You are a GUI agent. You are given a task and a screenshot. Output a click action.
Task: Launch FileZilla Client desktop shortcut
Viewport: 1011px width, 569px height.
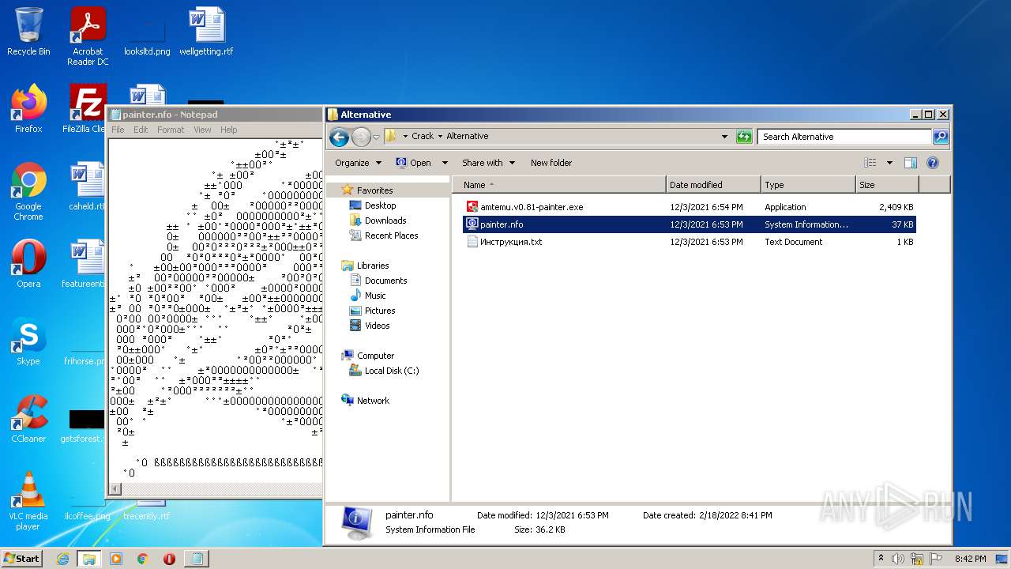click(85, 109)
